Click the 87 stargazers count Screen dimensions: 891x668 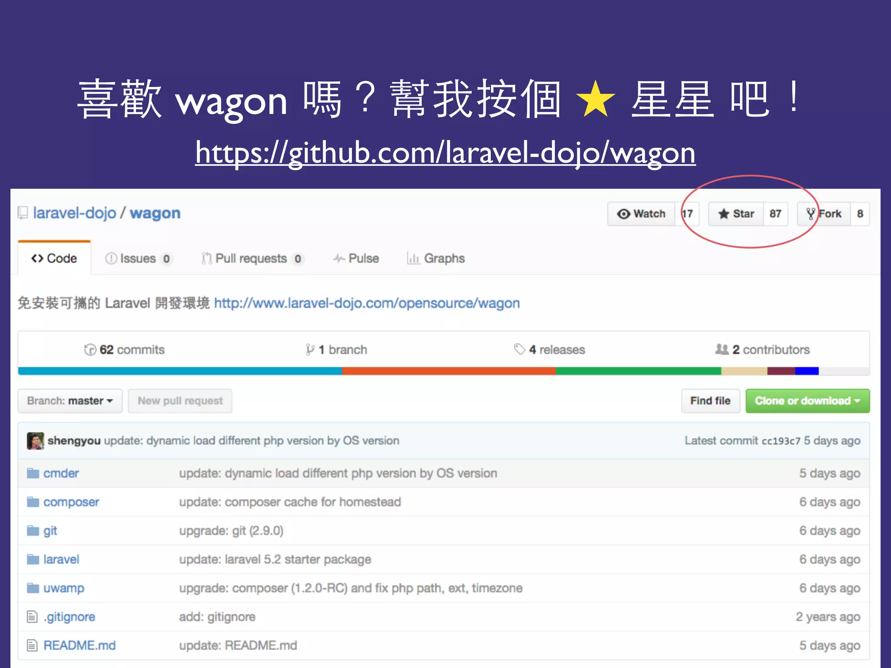tap(775, 214)
